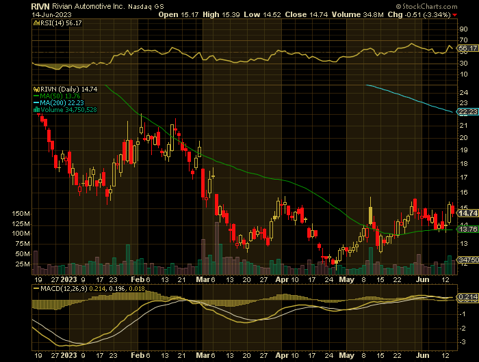Click the Close 14.74 header value
Screen dimensions: 479x362
(x=307, y=14)
